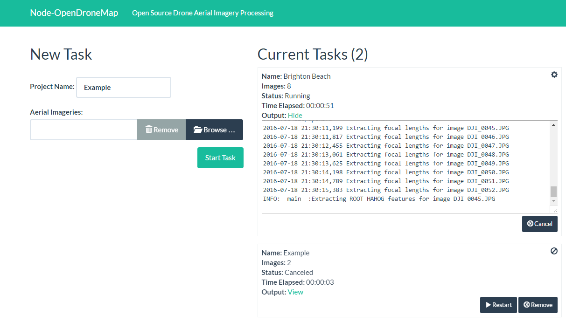Open the Brighton Beach task settings gear
The width and height of the screenshot is (566, 322).
pos(554,75)
